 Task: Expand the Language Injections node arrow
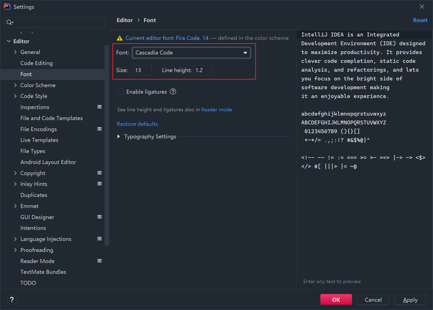coord(15,239)
